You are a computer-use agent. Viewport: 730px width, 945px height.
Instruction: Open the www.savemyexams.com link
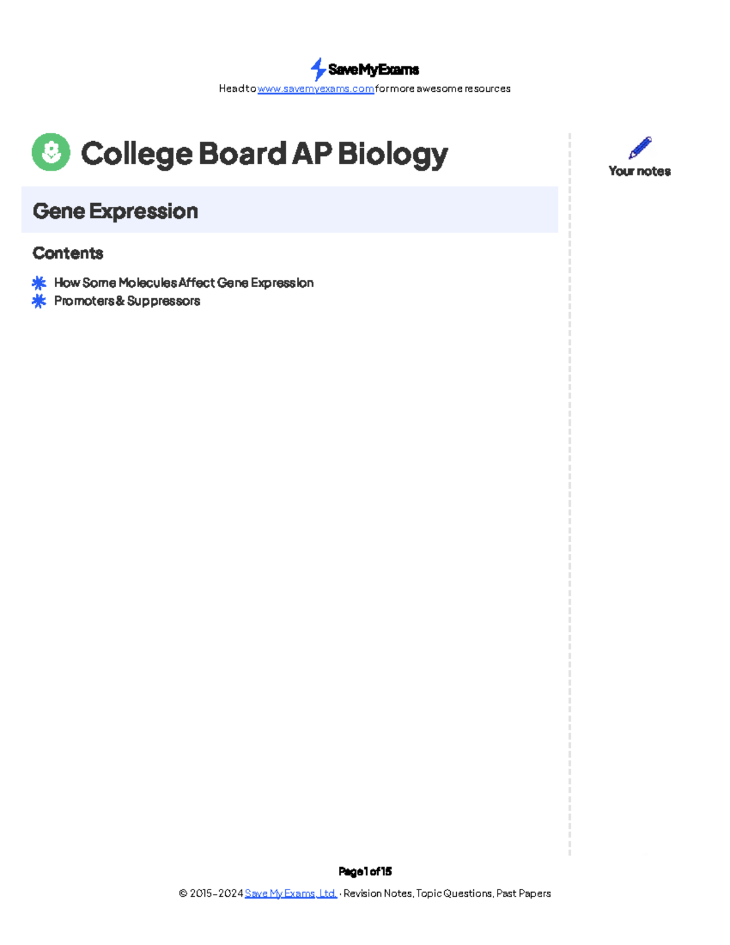pos(316,89)
